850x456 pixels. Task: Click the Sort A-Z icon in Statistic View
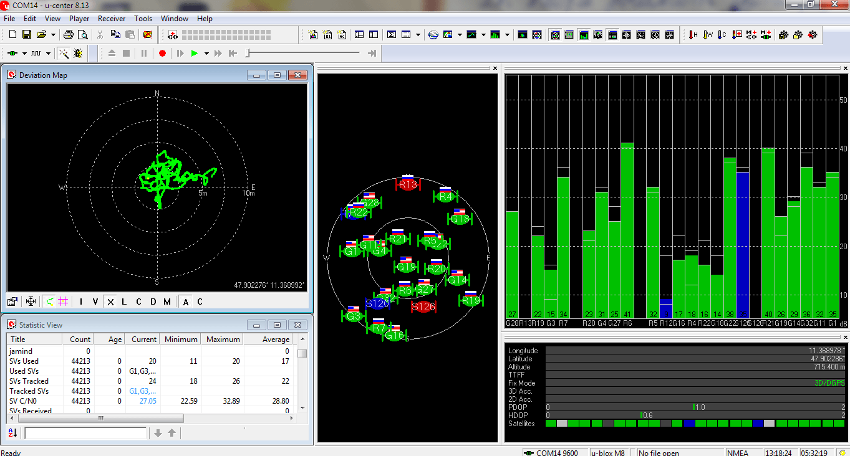[12, 433]
